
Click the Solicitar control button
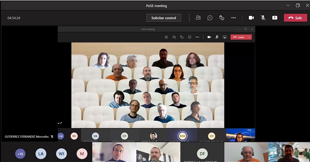coord(164,18)
